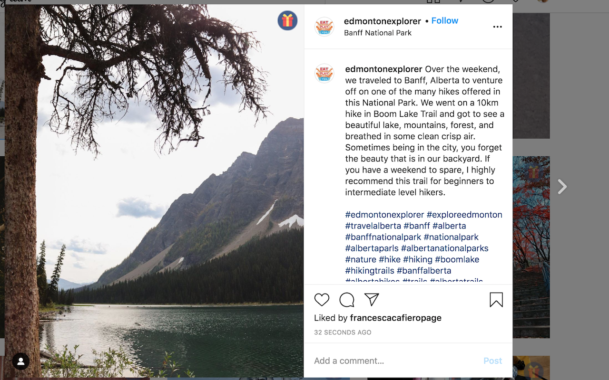
Task: Open the three-dot more options menu
Action: tap(497, 27)
